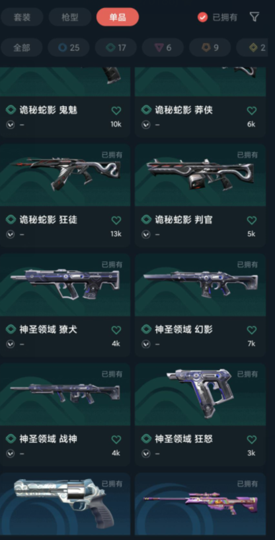Uncheck the 已拥有 owned checkbox
Screen dimensions: 275x540
coord(203,17)
